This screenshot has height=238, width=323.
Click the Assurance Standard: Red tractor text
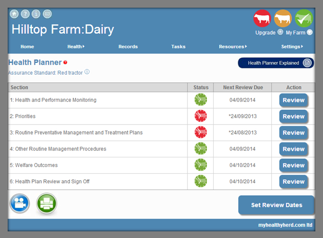tap(45, 73)
